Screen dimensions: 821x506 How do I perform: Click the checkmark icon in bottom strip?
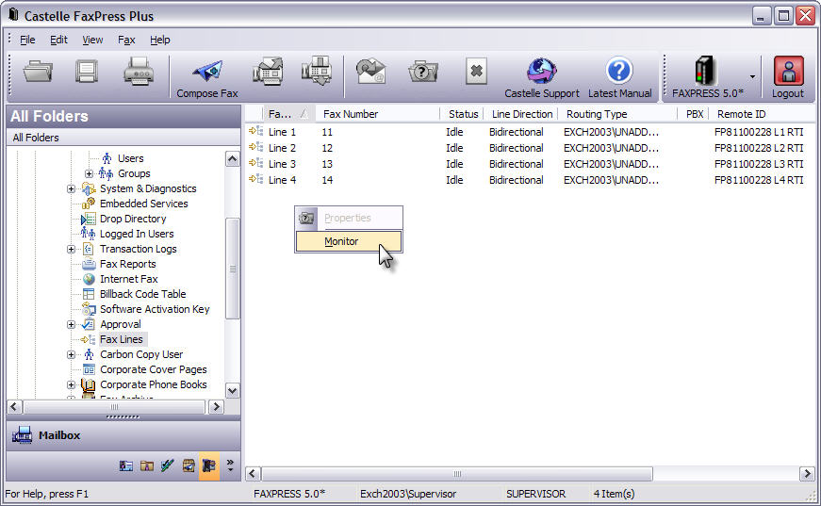(x=168, y=465)
